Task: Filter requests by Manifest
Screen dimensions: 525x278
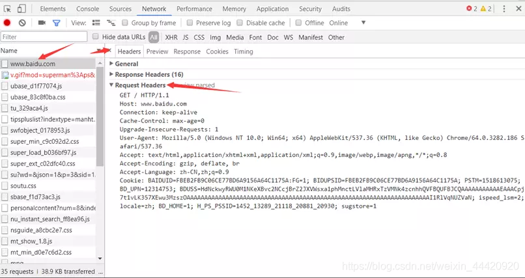Action: [311, 37]
